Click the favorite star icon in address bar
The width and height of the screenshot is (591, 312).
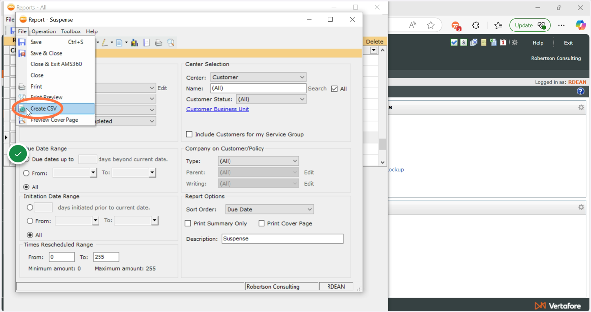point(431,25)
